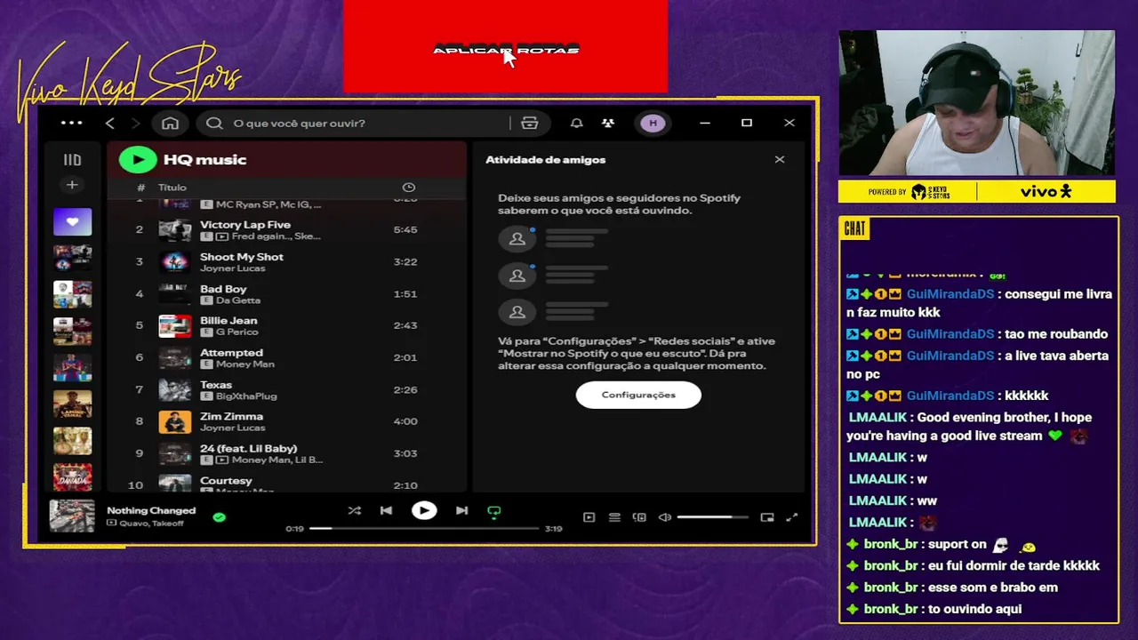Open the Now Playing view icon
Screen dimensions: 1138x640
589,517
